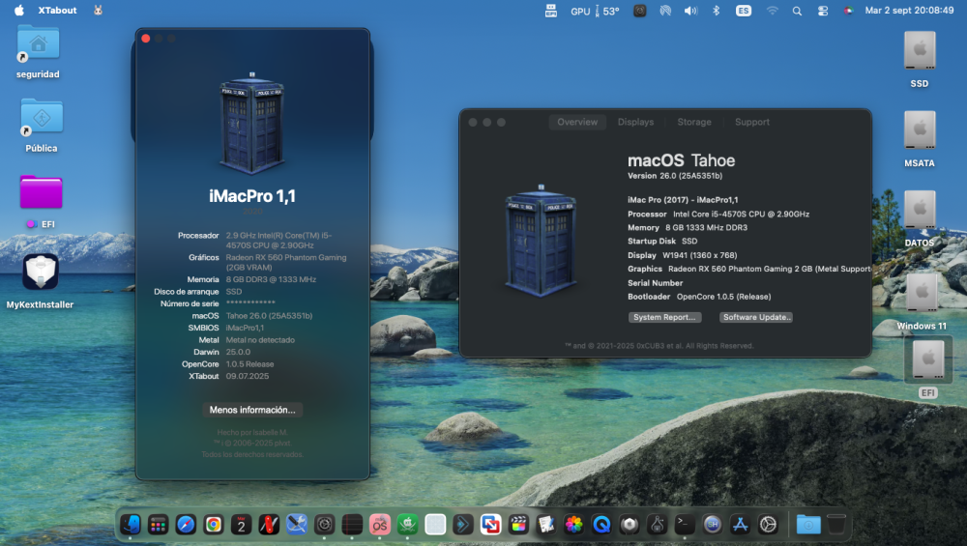Switch to the Overview tab

(577, 122)
